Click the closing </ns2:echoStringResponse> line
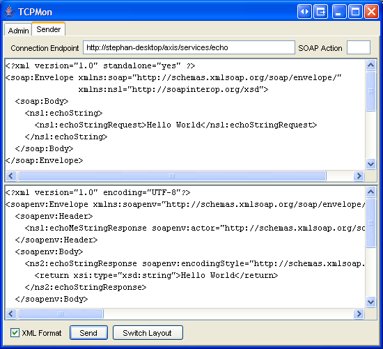This screenshot has width=383, height=349. pyautogui.click(x=86, y=287)
